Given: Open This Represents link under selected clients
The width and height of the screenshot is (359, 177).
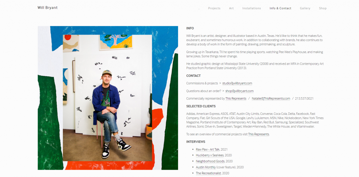Looking at the screenshot, I should pos(258,135).
